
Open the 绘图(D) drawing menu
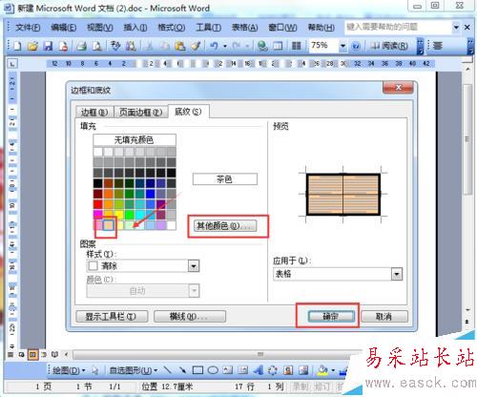click(x=69, y=370)
